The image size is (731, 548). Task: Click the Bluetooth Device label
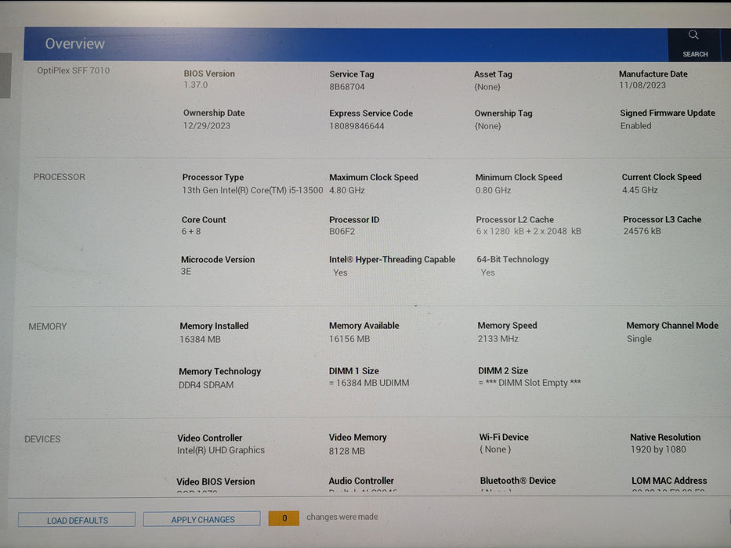tap(518, 481)
